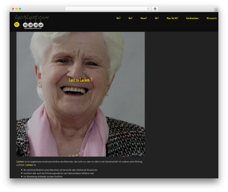228x192 pixels.
Task: Click the yellow smiley face in the logo
Action: click(17, 25)
